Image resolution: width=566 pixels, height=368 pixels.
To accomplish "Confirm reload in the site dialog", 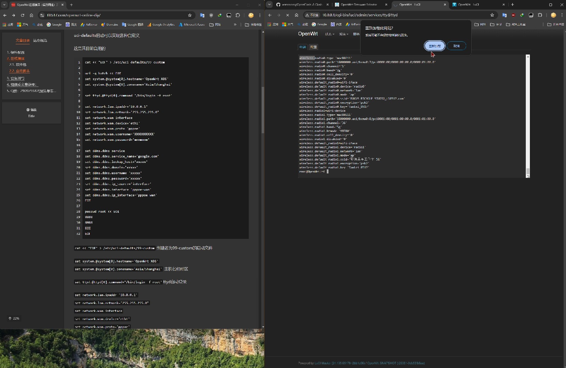I will pyautogui.click(x=434, y=46).
